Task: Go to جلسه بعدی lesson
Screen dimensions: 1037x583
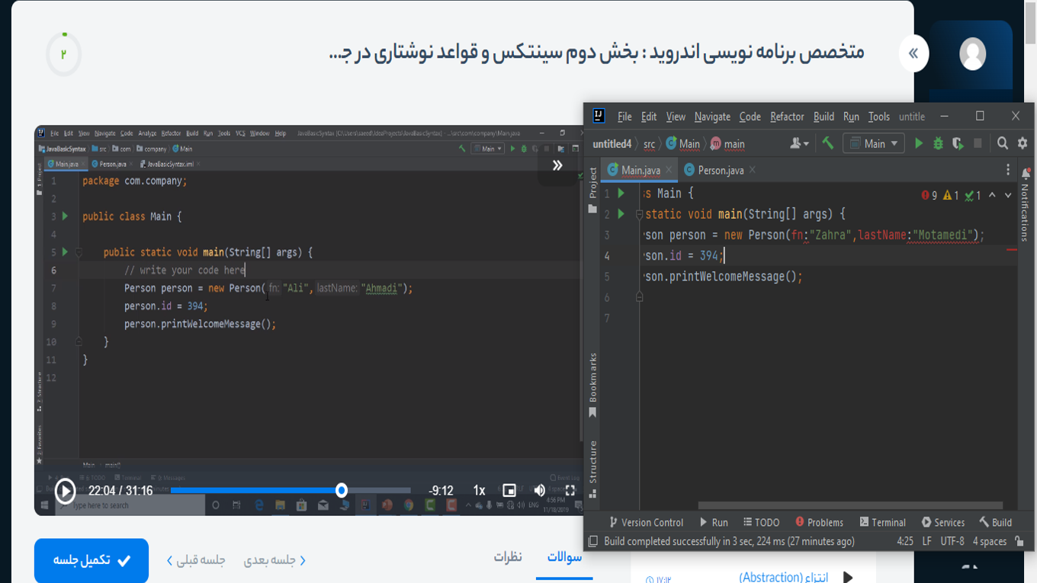Action: coord(274,560)
